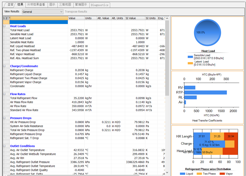Switch to the 三维视图 tab

point(65,5)
